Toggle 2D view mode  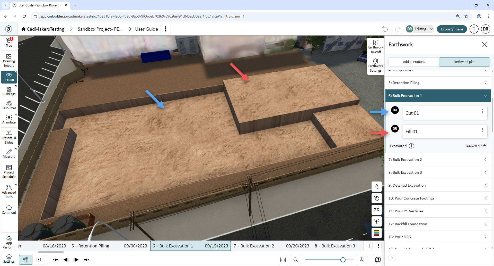(377, 210)
